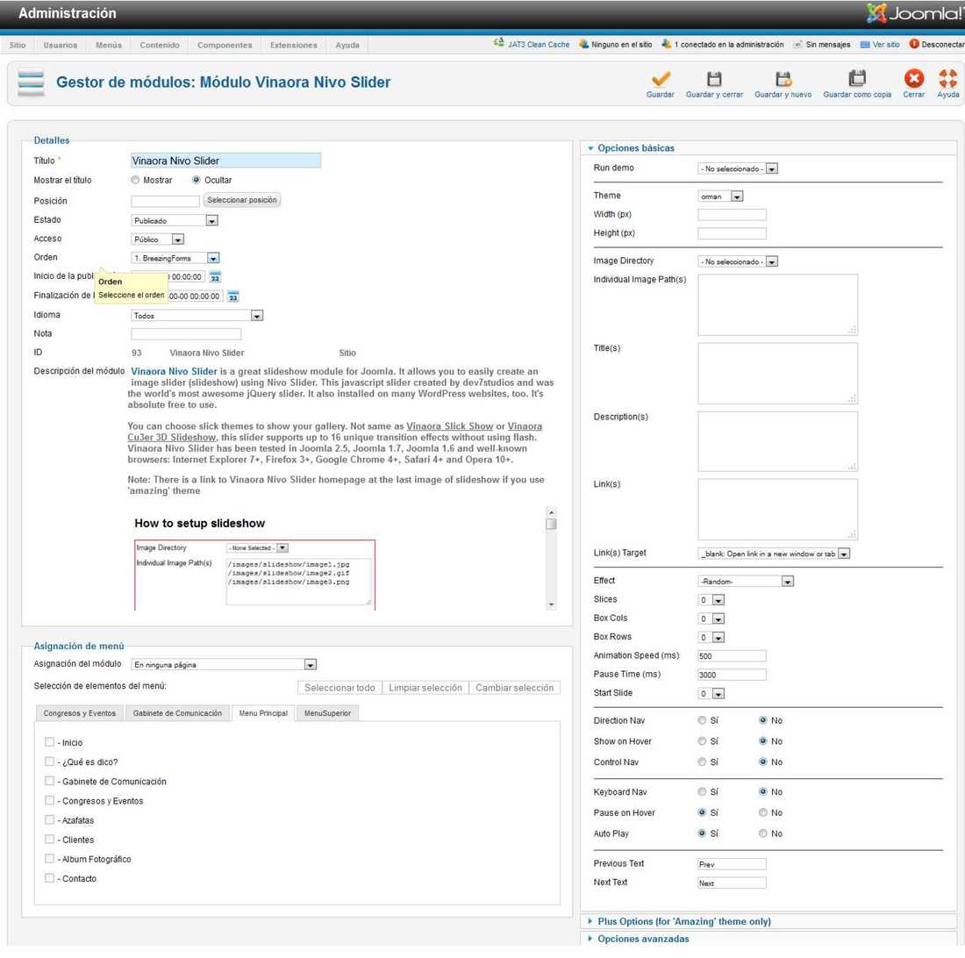
Task: Open the Contenido menu
Action: (160, 45)
